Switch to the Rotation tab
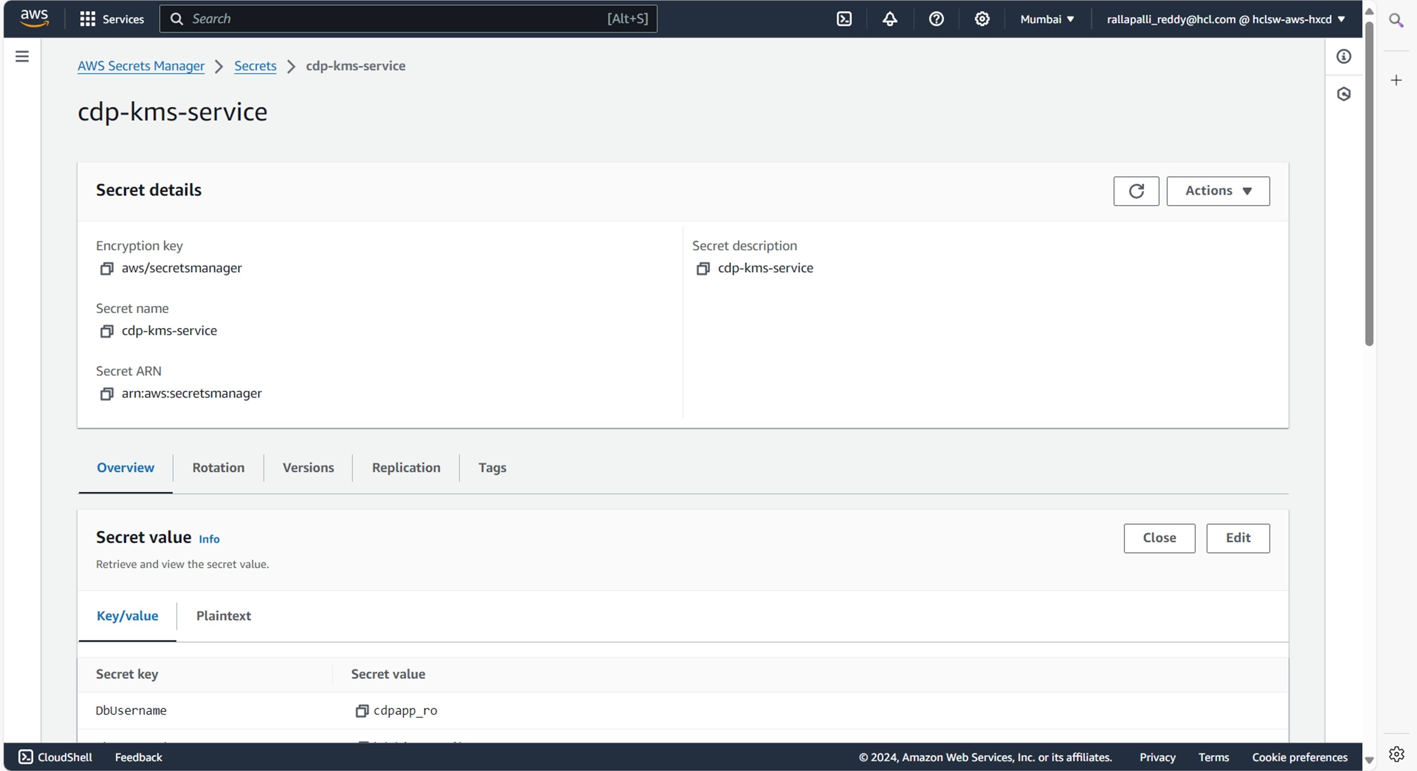 (x=218, y=468)
